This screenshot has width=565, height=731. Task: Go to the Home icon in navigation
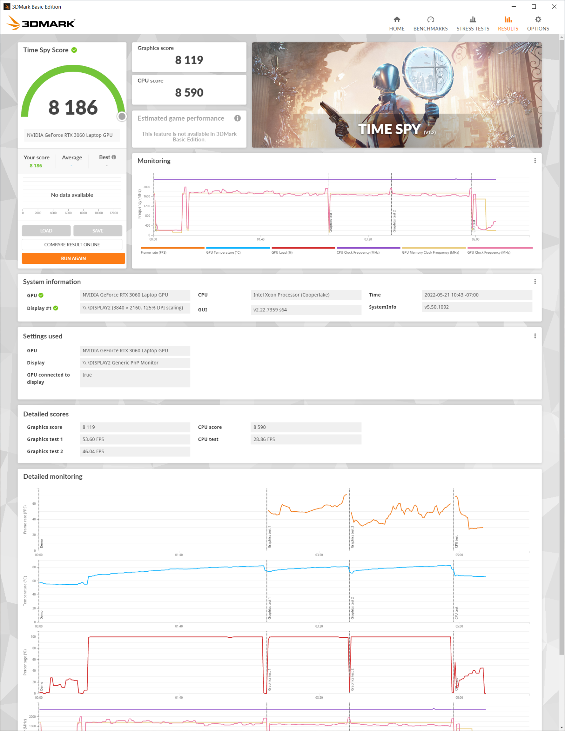[397, 20]
